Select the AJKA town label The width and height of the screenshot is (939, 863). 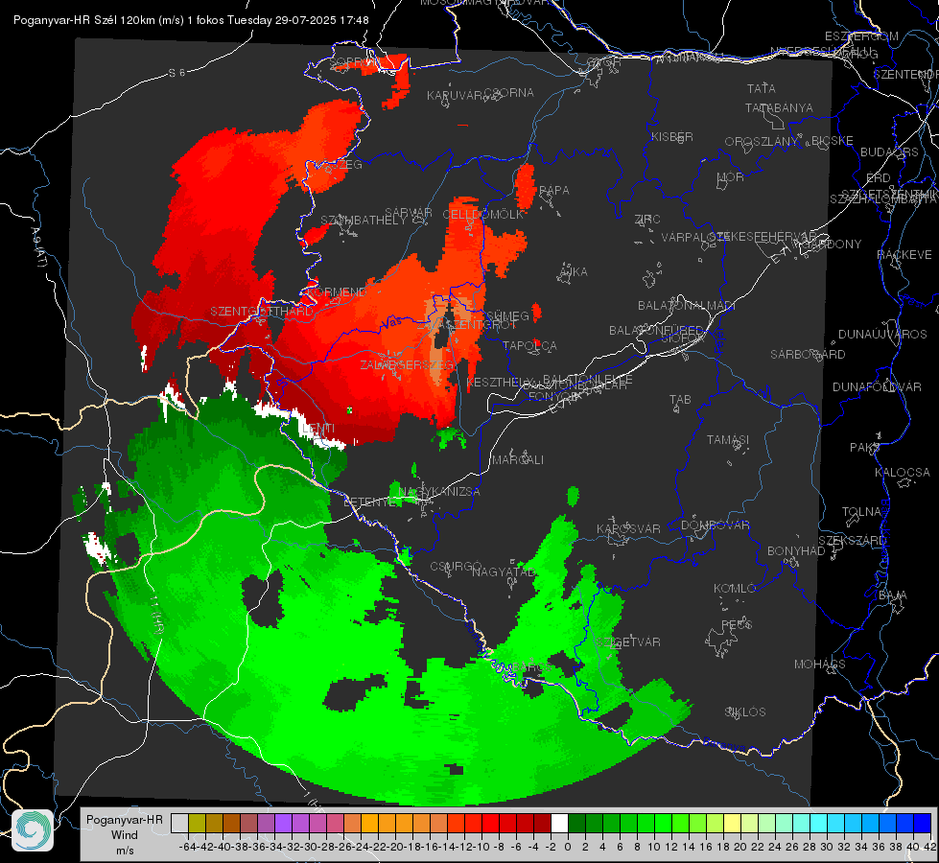pyautogui.click(x=574, y=272)
